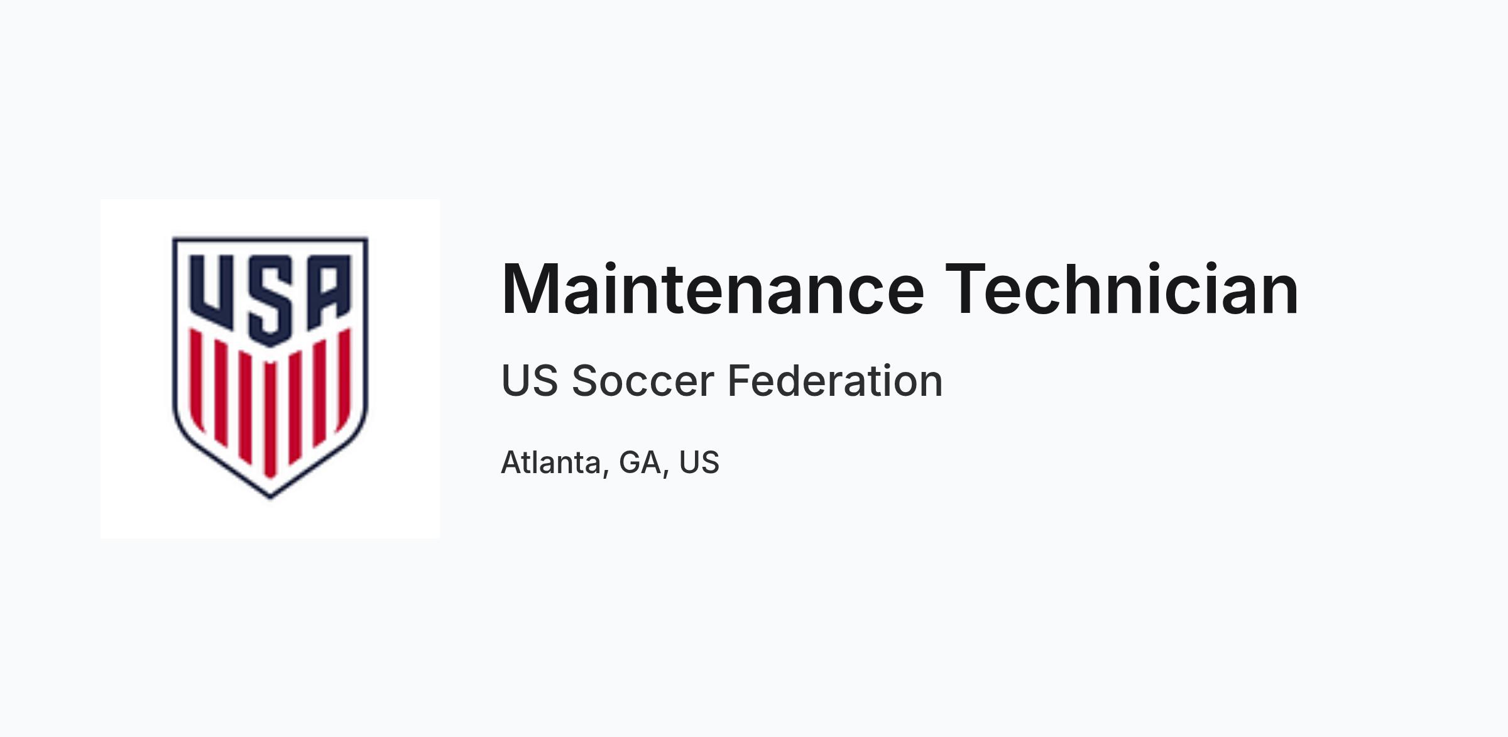The height and width of the screenshot is (737, 1508).
Task: Click the word Federation in company name
Action: pyautogui.click(x=835, y=381)
